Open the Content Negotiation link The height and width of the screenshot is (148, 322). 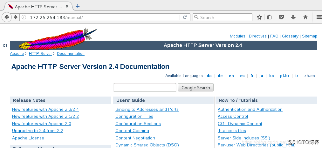coord(135,138)
